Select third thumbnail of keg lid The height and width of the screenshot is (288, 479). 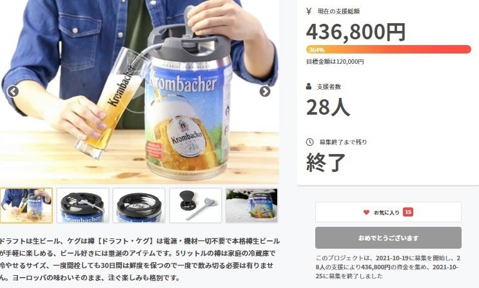pyautogui.click(x=139, y=206)
